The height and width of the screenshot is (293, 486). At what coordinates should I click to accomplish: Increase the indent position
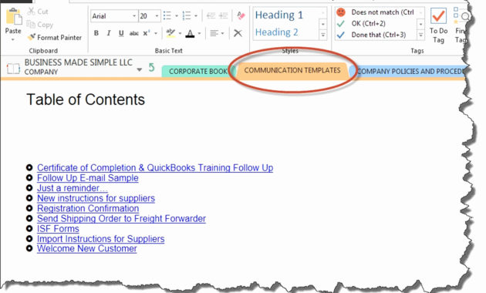(x=223, y=15)
